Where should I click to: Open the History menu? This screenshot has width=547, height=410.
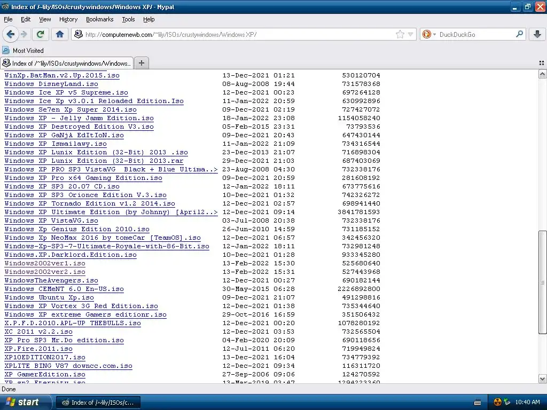pyautogui.click(x=68, y=19)
